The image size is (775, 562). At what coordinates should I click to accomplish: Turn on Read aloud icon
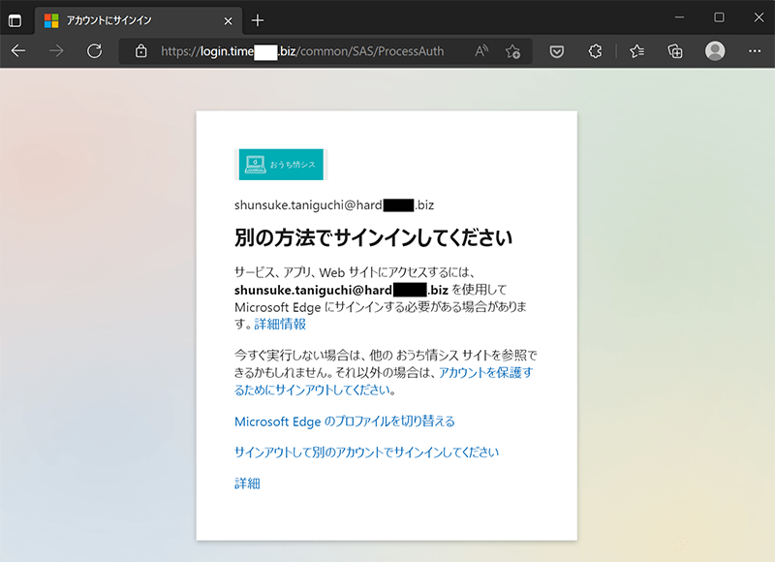pos(480,51)
